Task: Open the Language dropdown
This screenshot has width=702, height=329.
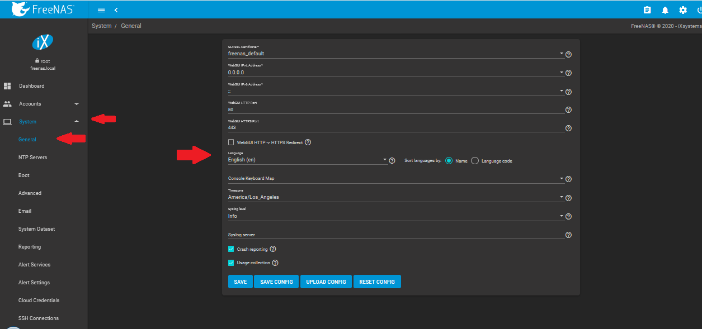Action: [x=307, y=160]
